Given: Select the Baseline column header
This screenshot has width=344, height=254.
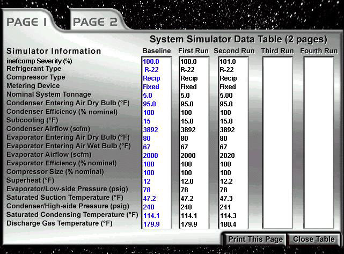Looking at the screenshot, I should (x=156, y=51).
